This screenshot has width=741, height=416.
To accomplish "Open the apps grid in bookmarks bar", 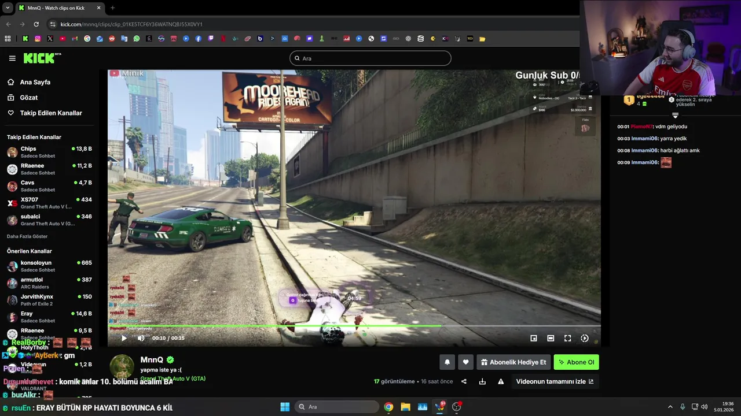I will [x=8, y=39].
